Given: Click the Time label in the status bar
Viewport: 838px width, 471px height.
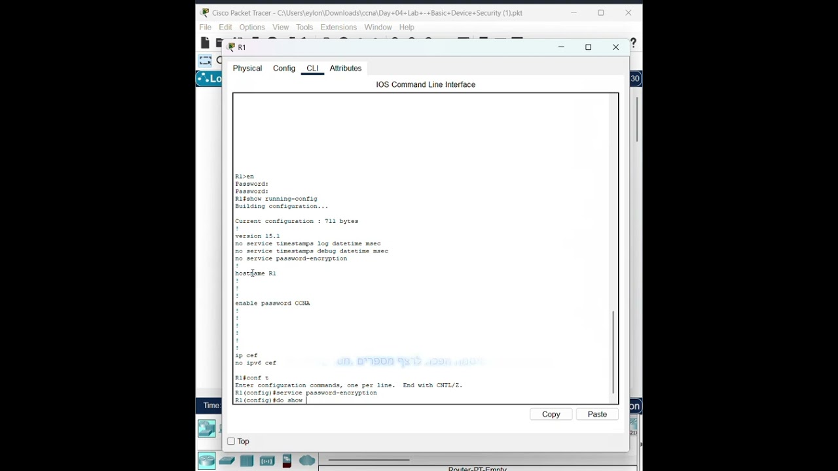Looking at the screenshot, I should [x=211, y=406].
